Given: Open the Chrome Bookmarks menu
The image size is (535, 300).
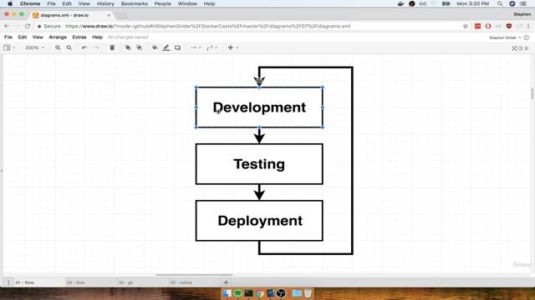Looking at the screenshot, I should point(134,3).
